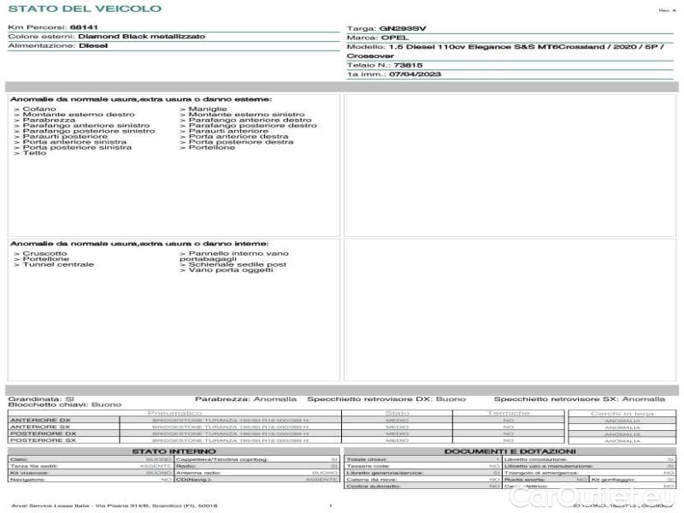Click 'Montante esterno sinistro' entry
The width and height of the screenshot is (684, 513).
[x=246, y=115]
